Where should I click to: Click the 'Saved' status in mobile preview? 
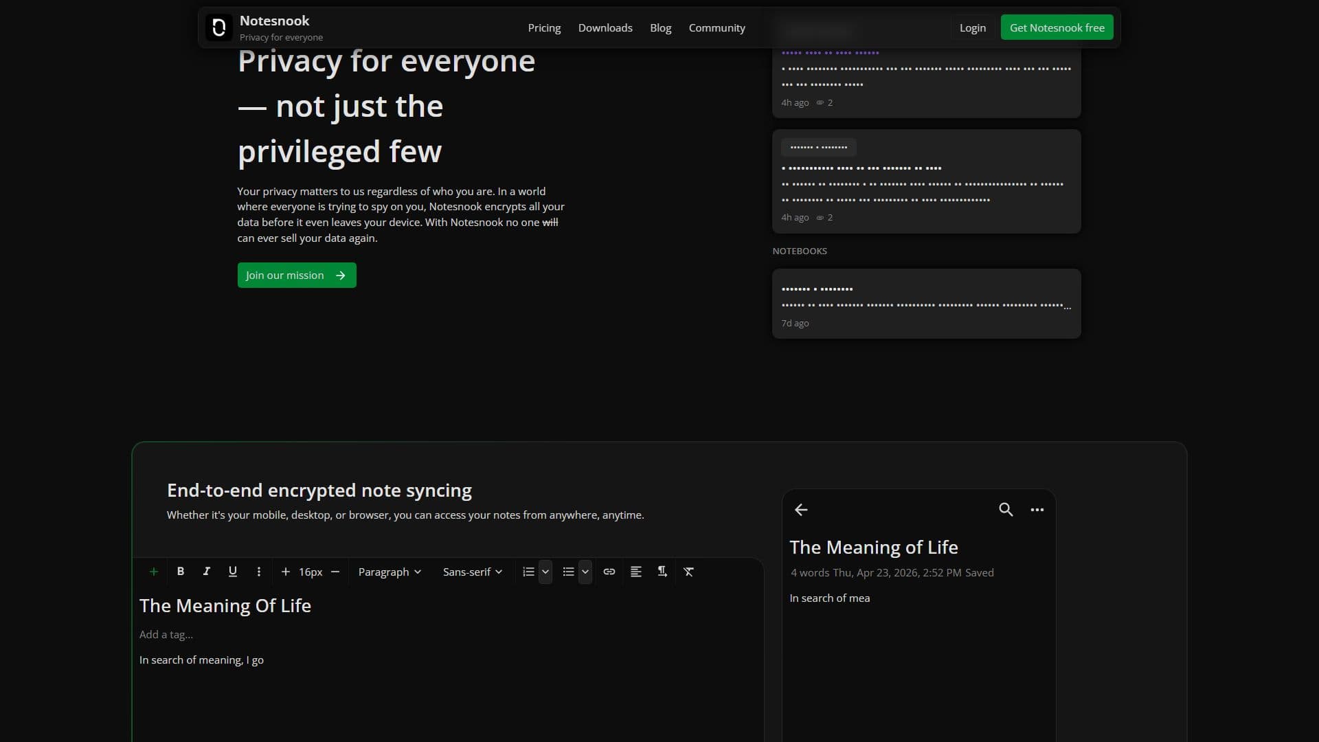[980, 572]
